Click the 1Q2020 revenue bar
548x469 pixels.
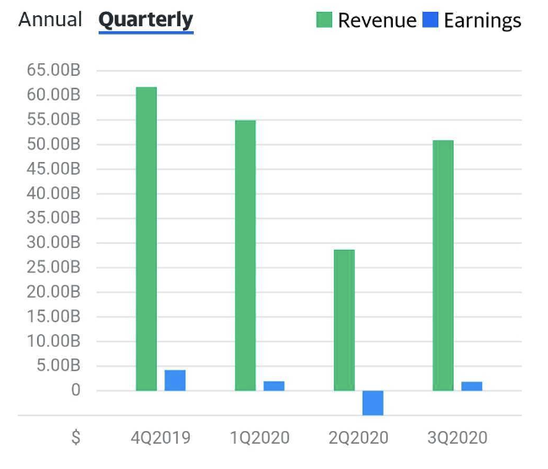tap(245, 256)
